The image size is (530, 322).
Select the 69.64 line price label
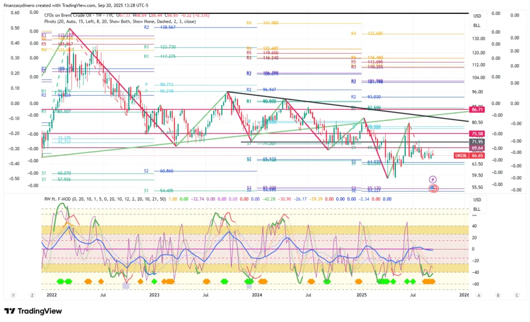477,148
